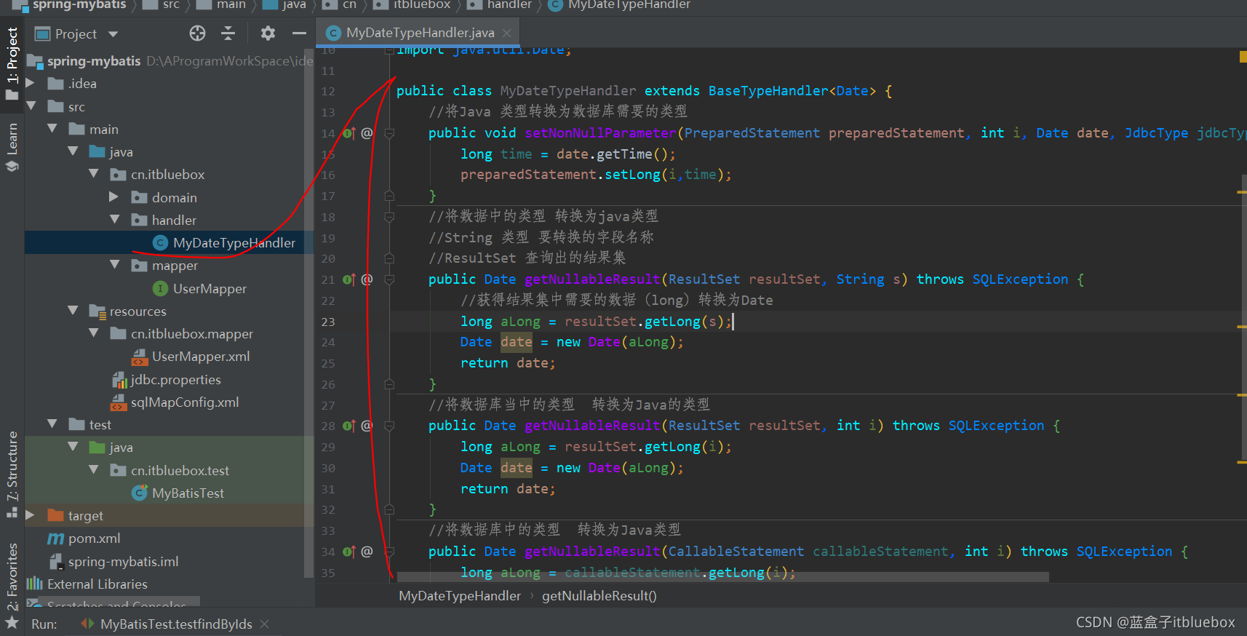Click BaseTypeHandler class name in code
This screenshot has width=1247, height=636.
pos(768,91)
